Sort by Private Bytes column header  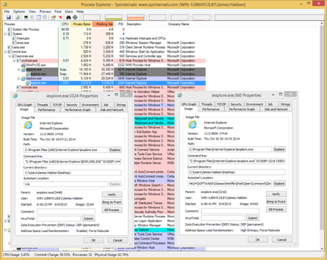tap(81, 24)
